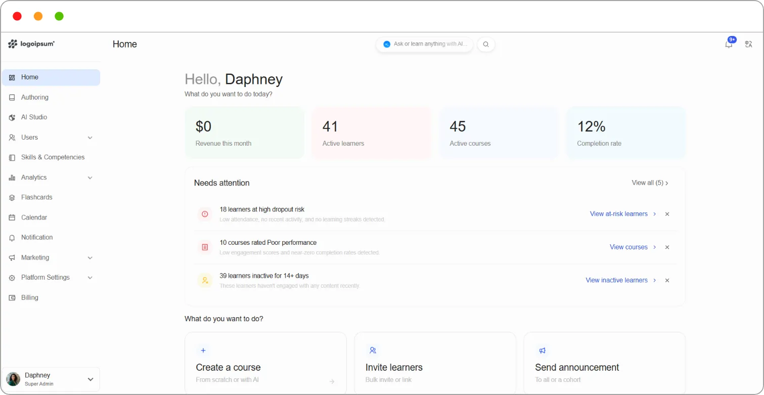Click the Invite learners card
This screenshot has width=764, height=395.
coord(435,363)
